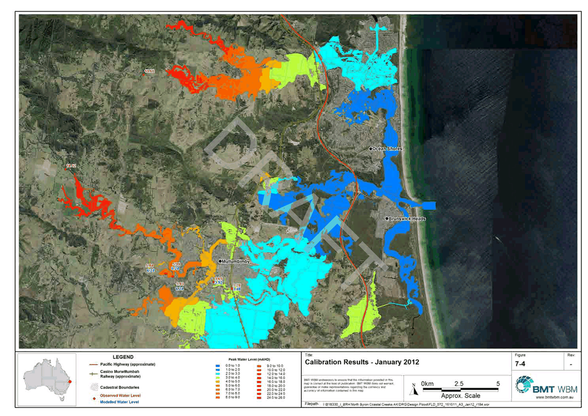The height and width of the screenshot is (416, 588).
Task: Pick the 22.0 to 24.0 swatch
Action: (259, 394)
